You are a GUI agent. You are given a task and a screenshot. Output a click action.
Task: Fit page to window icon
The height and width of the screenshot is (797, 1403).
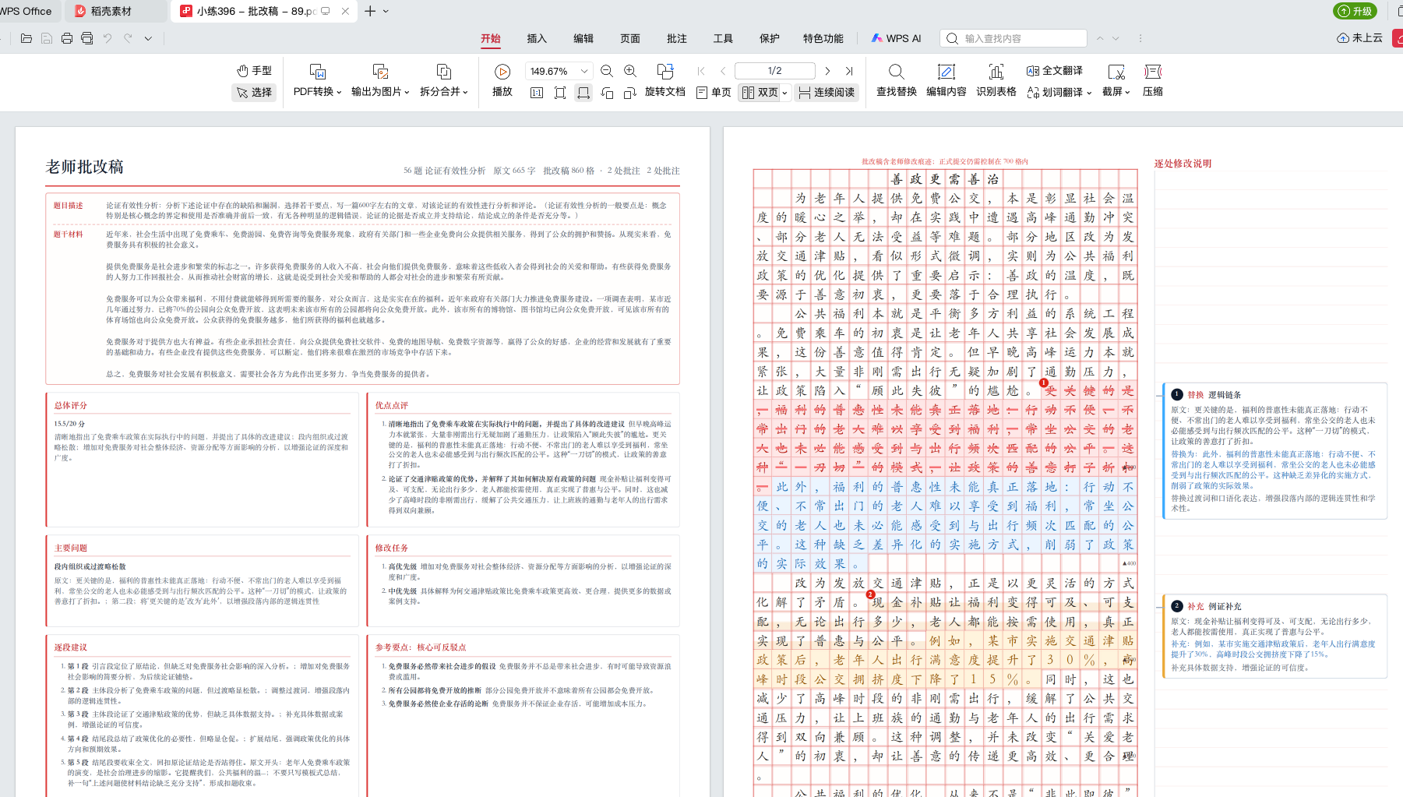560,93
